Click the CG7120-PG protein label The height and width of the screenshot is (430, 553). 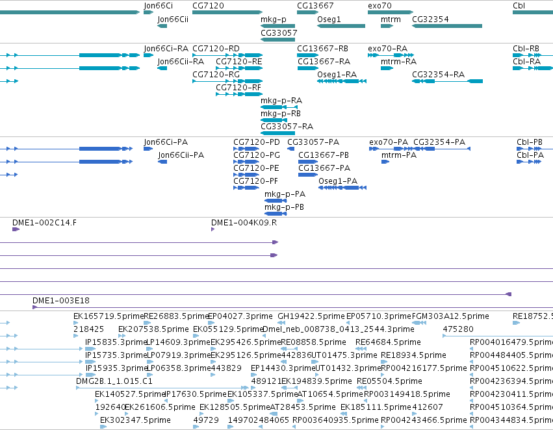(257, 155)
